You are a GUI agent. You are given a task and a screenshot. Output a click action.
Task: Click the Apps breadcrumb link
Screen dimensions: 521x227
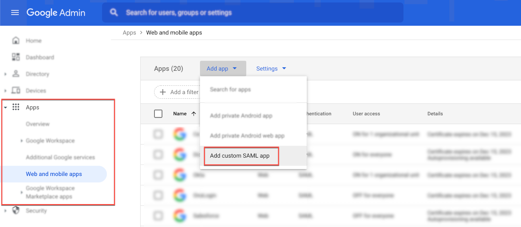(129, 33)
